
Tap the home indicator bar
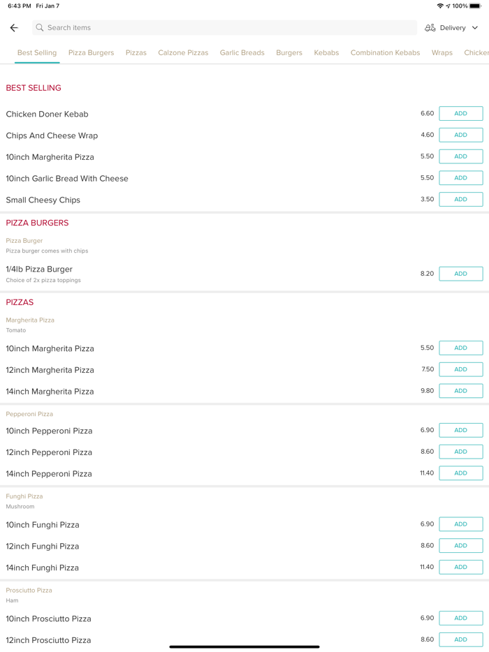point(245,646)
